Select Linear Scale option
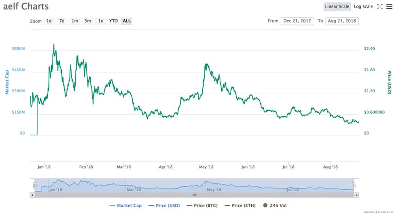 [x=337, y=7]
